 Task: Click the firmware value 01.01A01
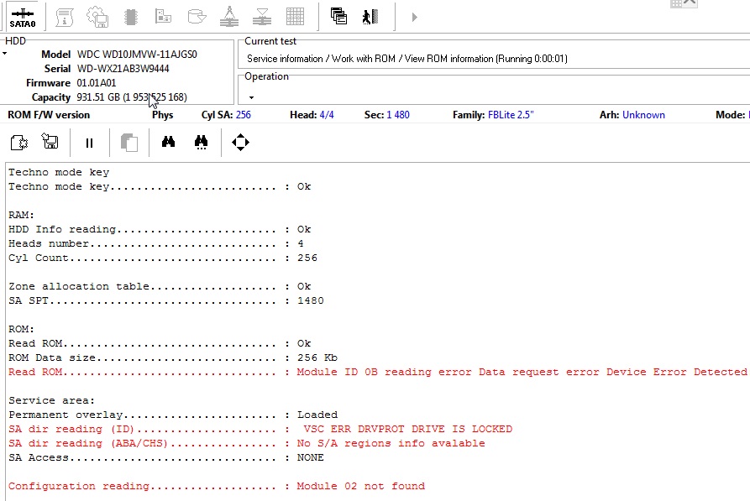click(x=96, y=83)
